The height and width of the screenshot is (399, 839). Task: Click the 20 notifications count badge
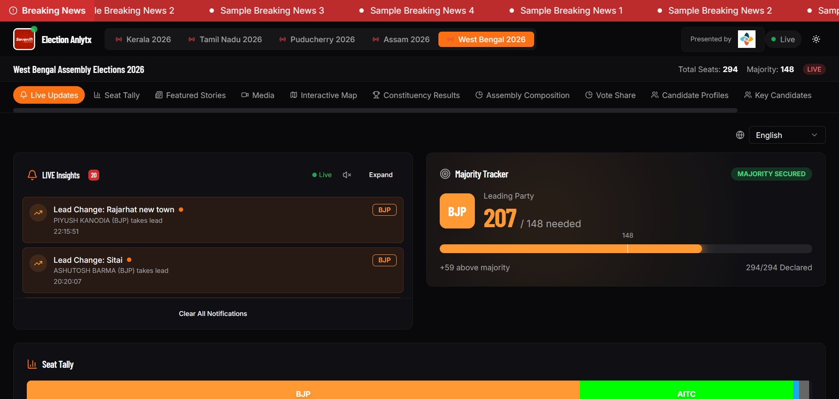[94, 175]
